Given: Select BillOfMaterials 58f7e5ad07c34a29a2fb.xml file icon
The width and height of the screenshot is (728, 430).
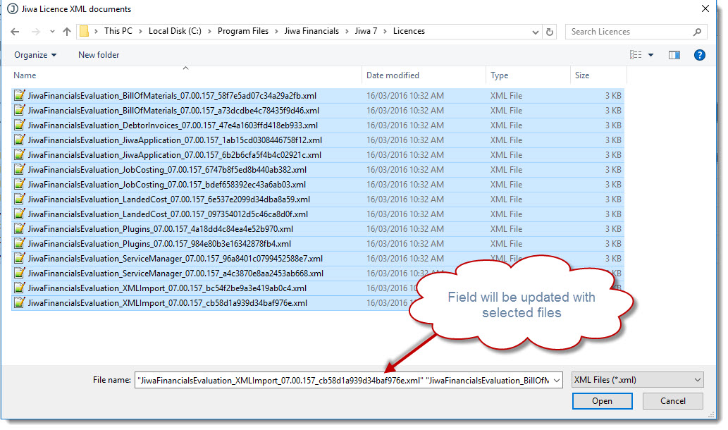Looking at the screenshot, I should [x=19, y=95].
